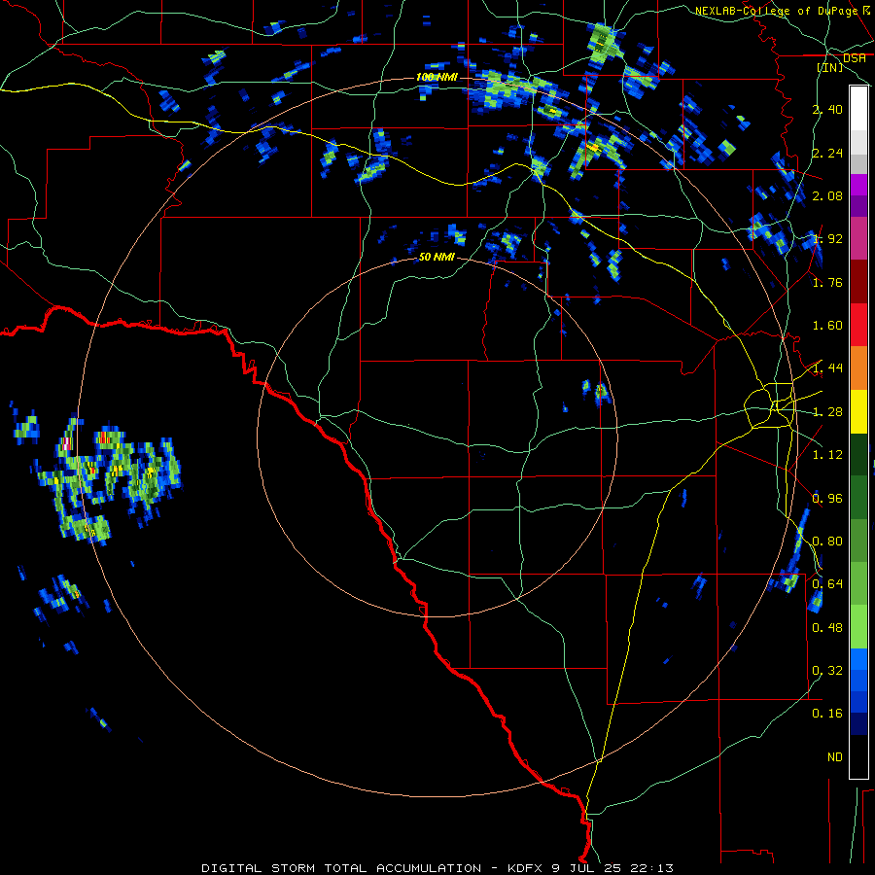
Task: Select the 0.48 legend value
Action: [x=827, y=628]
